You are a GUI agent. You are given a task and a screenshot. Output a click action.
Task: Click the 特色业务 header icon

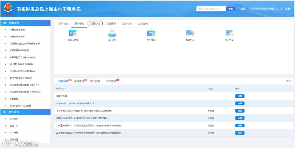click(x=5, y=112)
